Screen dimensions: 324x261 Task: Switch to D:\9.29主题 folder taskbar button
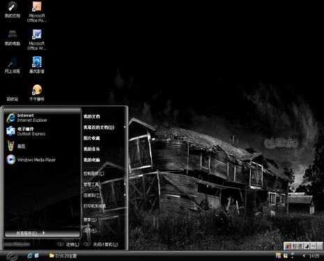[63, 256]
